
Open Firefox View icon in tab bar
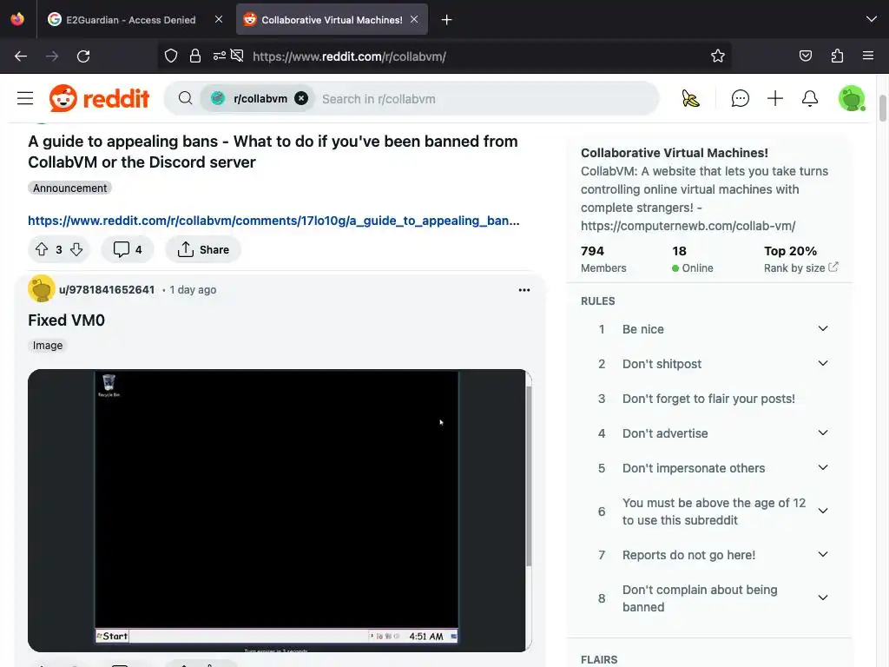tap(17, 19)
